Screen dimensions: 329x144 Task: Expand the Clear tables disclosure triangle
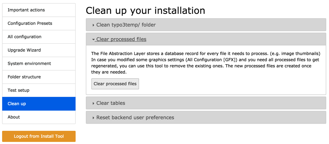[93, 103]
